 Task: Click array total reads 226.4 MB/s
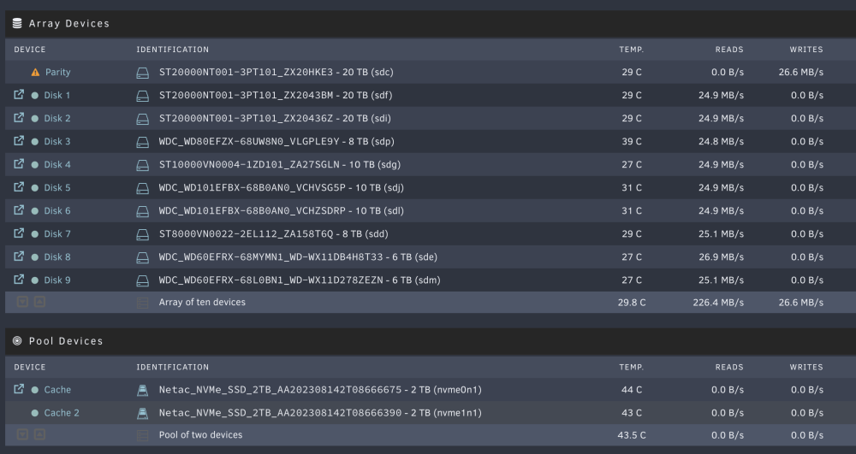718,303
